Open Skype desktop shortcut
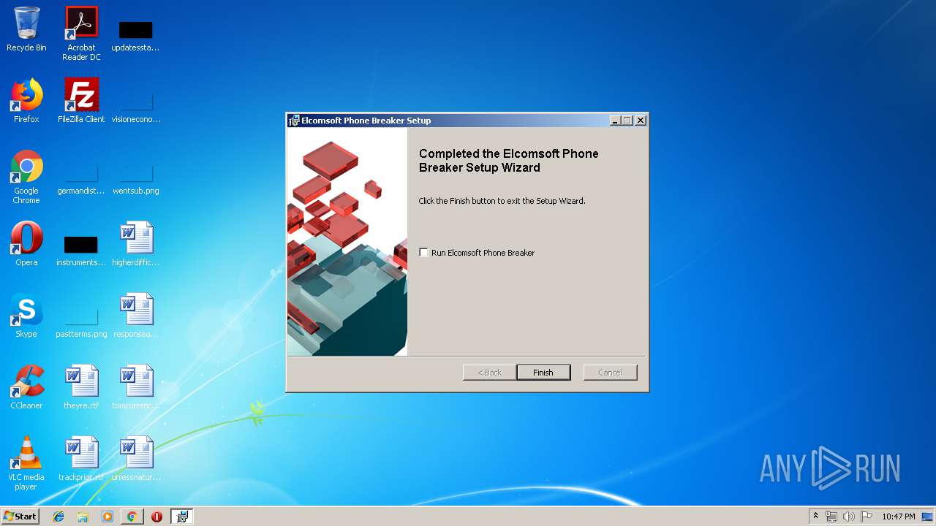This screenshot has width=936, height=526. tap(26, 316)
